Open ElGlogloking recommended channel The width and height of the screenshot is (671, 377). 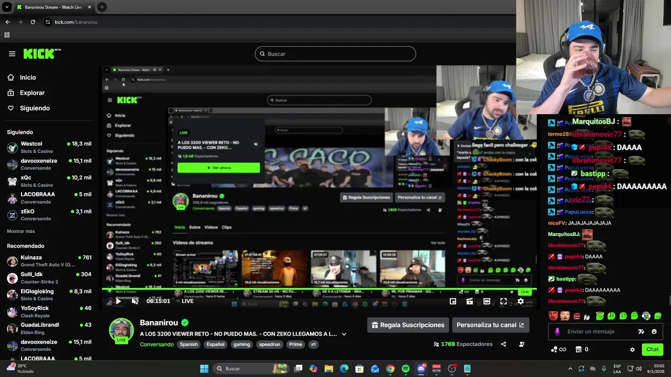pos(49,294)
